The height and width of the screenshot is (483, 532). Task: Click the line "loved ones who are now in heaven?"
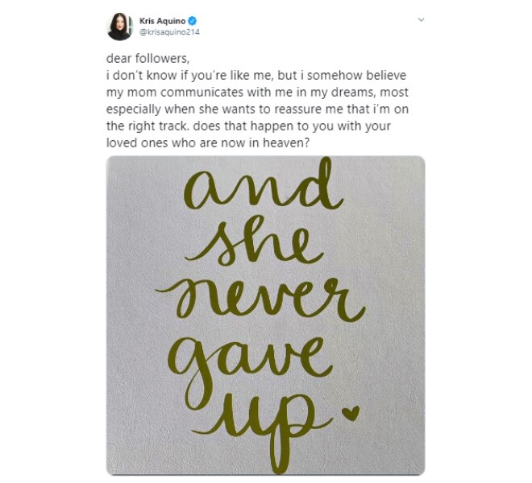click(208, 143)
